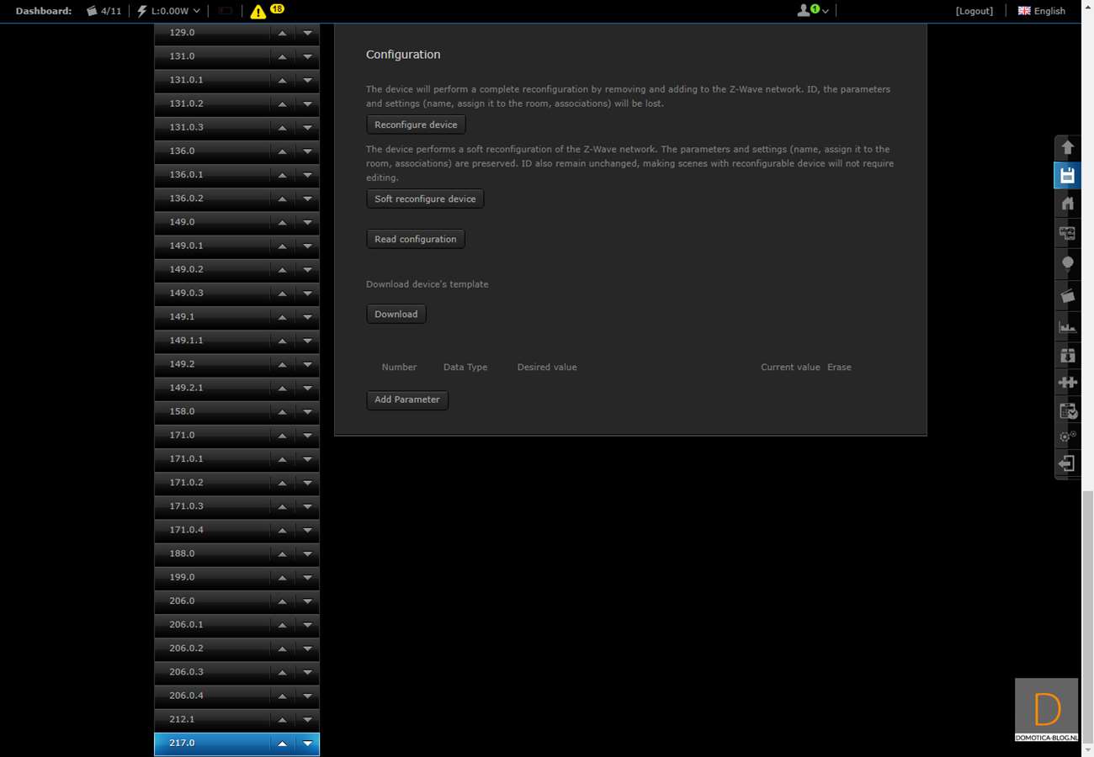Click the light bulb icon in the sidebar
The image size is (1094, 757).
pos(1067,263)
